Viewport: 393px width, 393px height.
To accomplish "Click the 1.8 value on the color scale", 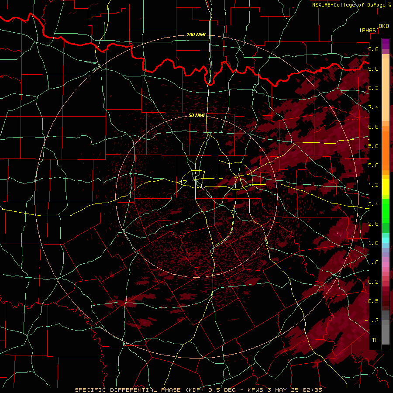I will tap(373, 243).
